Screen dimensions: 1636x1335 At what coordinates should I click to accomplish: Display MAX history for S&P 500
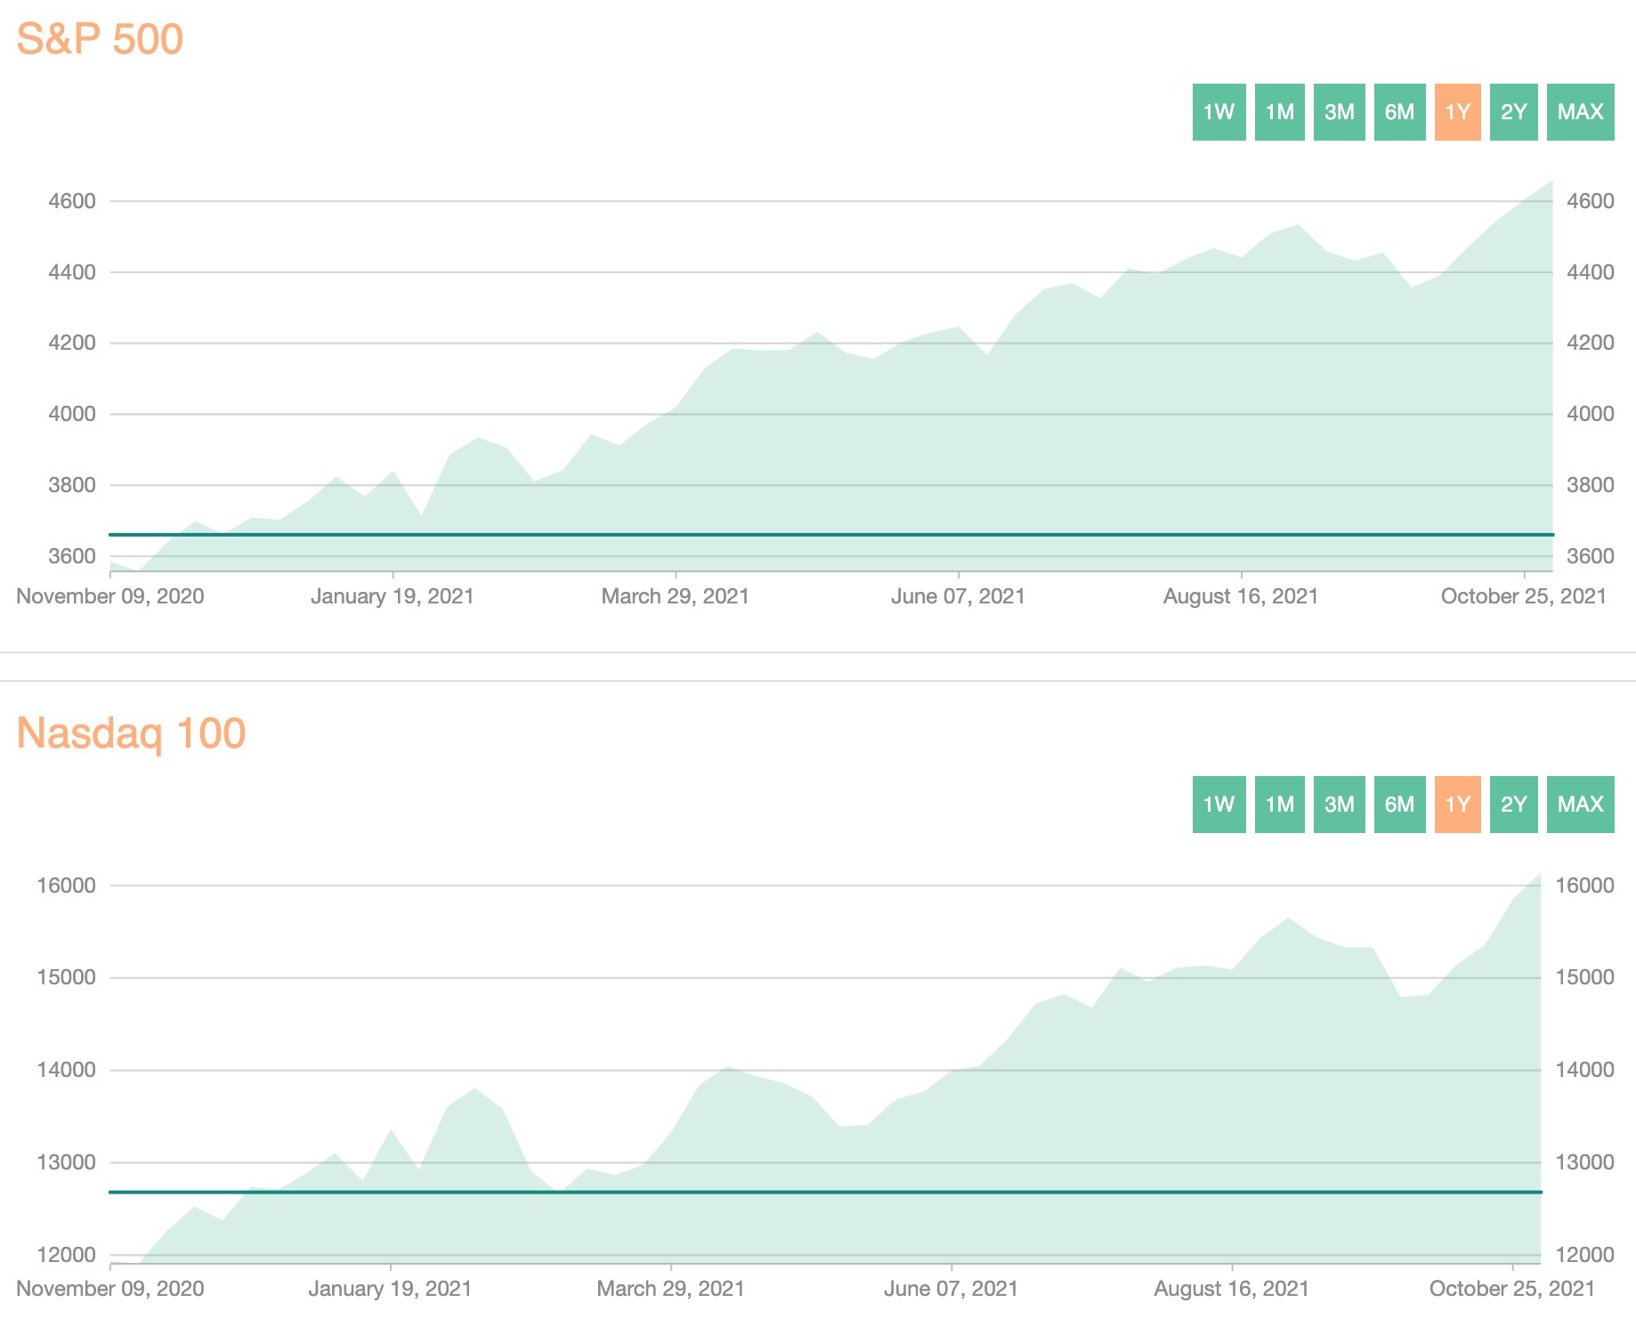tap(1580, 112)
